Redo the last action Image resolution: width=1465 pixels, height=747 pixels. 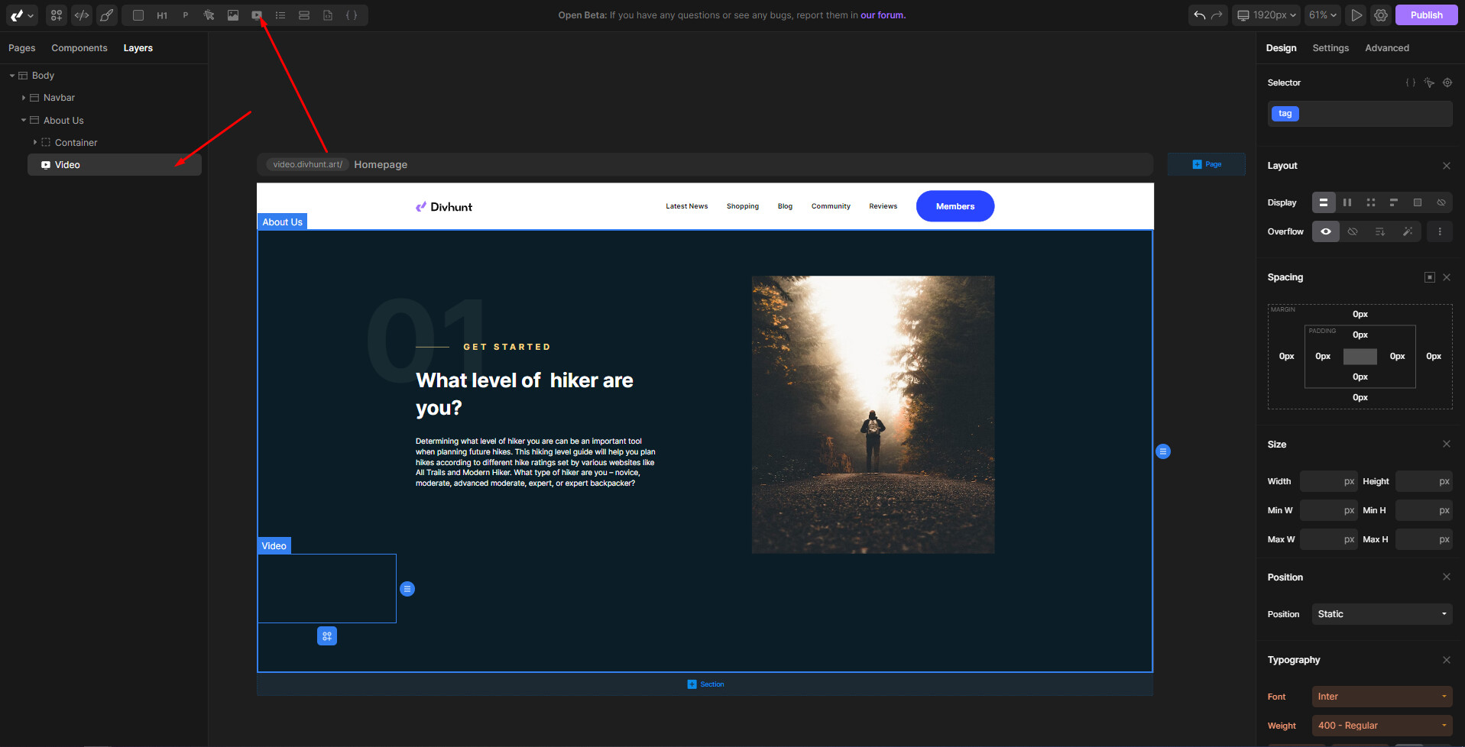1217,15
